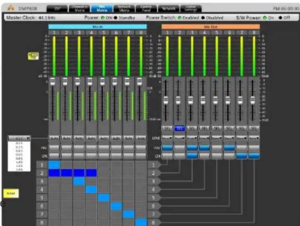The height and width of the screenshot is (226, 300).
Task: Click the yellow meter button left of Mix In meters
Action: pyautogui.click(x=33, y=56)
